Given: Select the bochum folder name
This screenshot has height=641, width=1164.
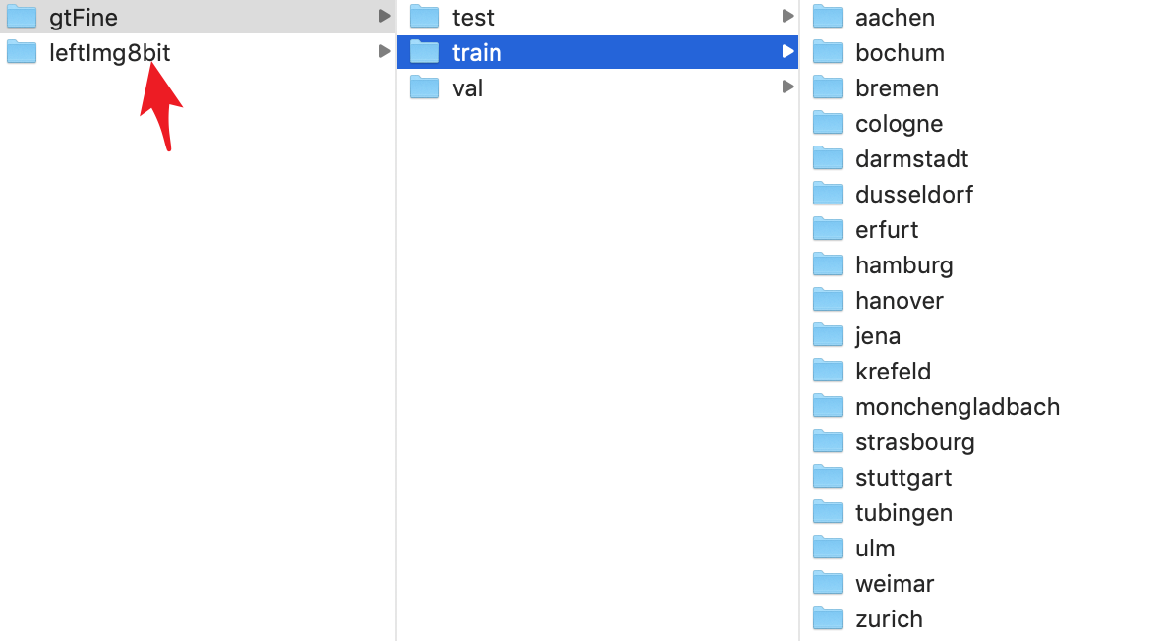Looking at the screenshot, I should [900, 52].
